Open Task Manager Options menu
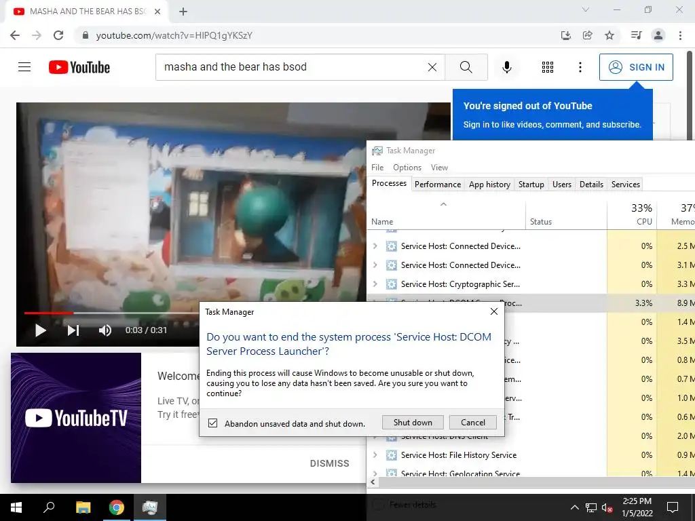 [x=407, y=168]
